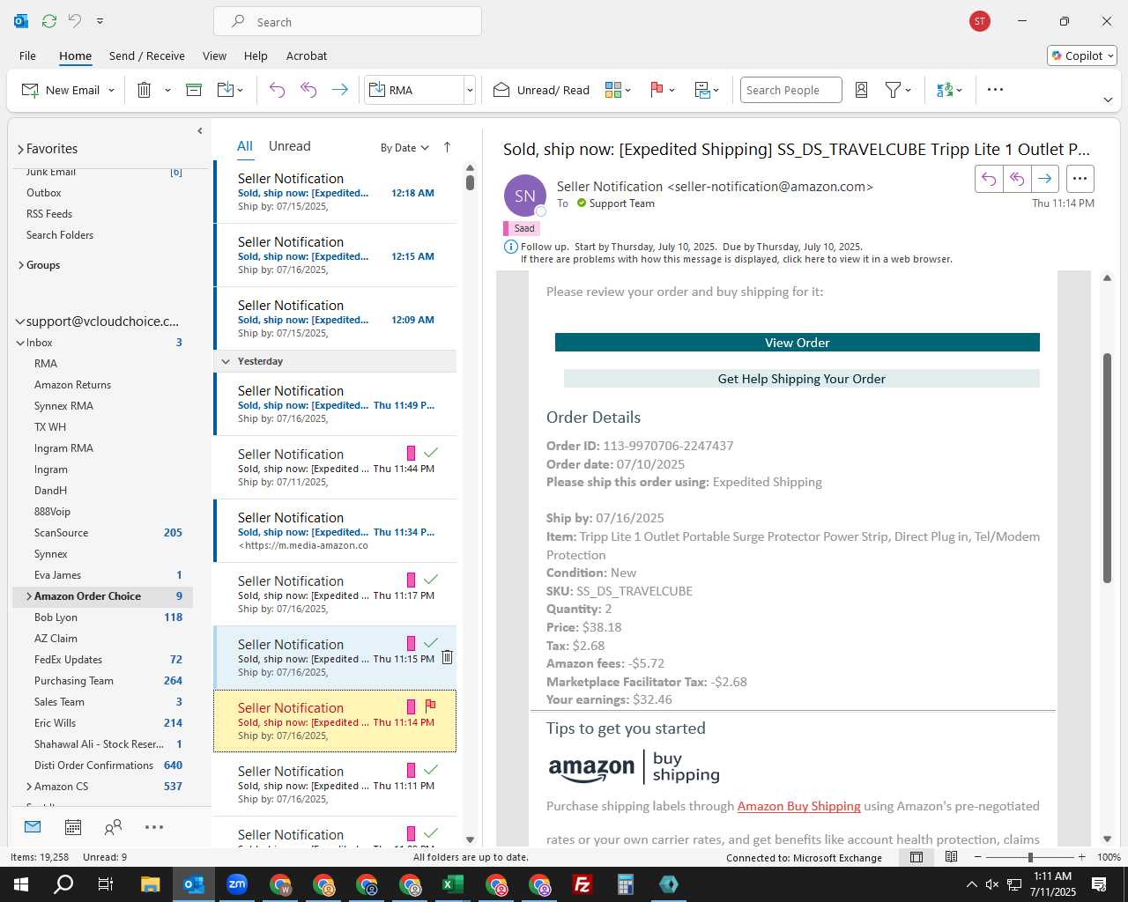Open the Address Book icon

click(862, 90)
